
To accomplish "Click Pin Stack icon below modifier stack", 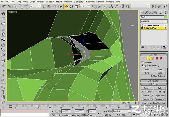I will pyautogui.click(x=143, y=47).
